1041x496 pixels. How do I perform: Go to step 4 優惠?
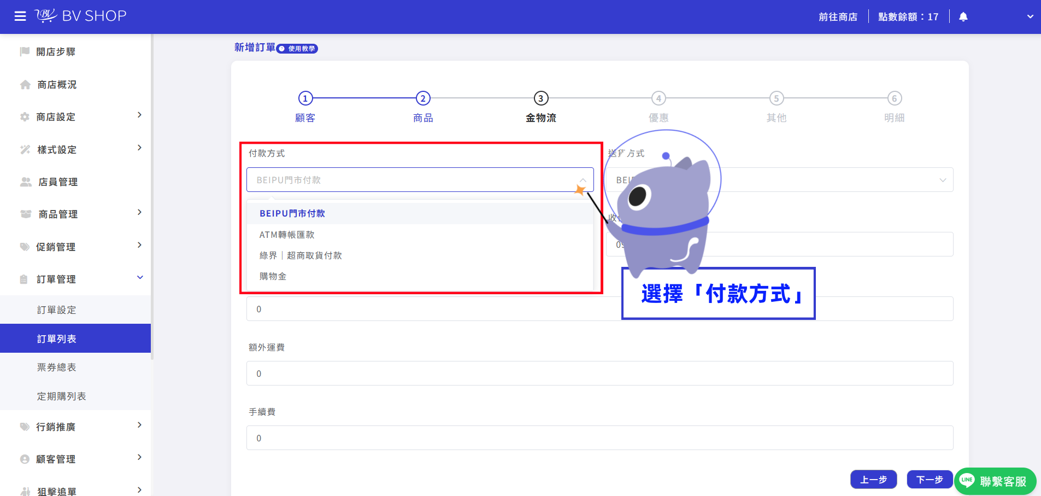pyautogui.click(x=658, y=107)
